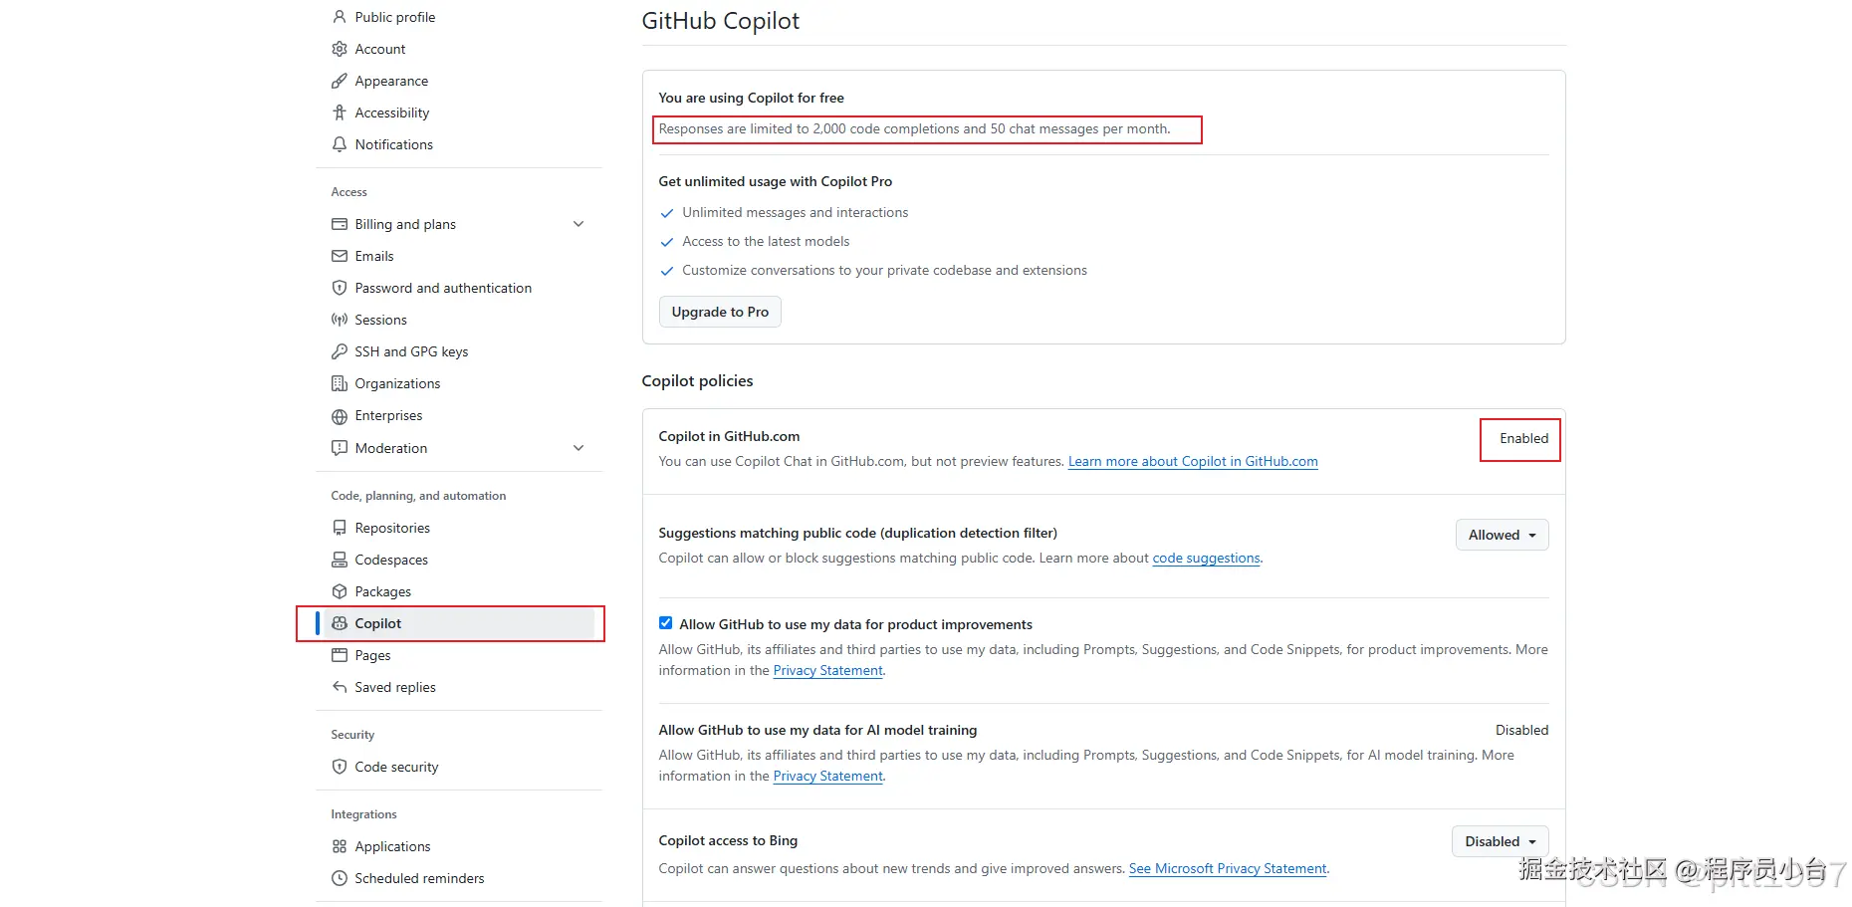Screen dimensions: 1852x907
Task: Open the See Microsoft Privacy Statement link
Action: pyautogui.click(x=1228, y=868)
